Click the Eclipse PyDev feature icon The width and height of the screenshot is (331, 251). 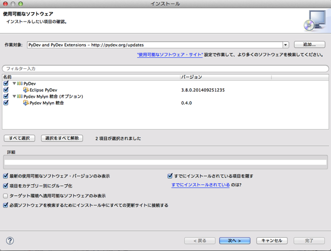click(x=26, y=90)
